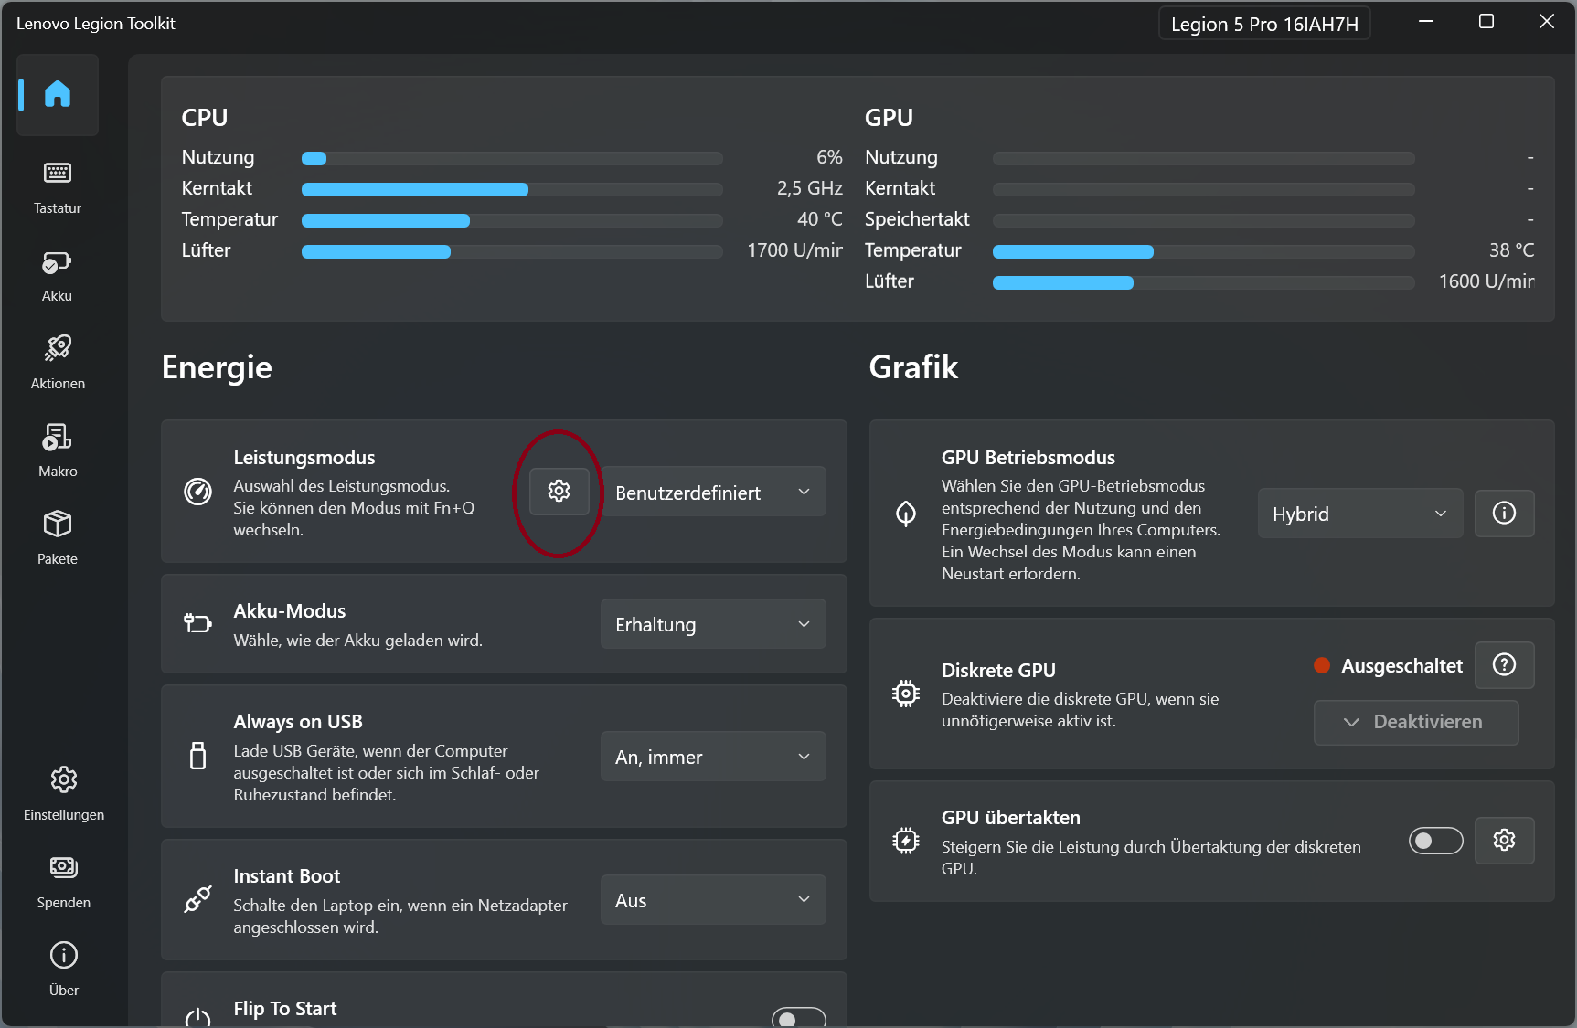Expand the GPU Betriebsmodus Hybrid dropdown
Screen dimensions: 1577x1028
[x=1360, y=514]
